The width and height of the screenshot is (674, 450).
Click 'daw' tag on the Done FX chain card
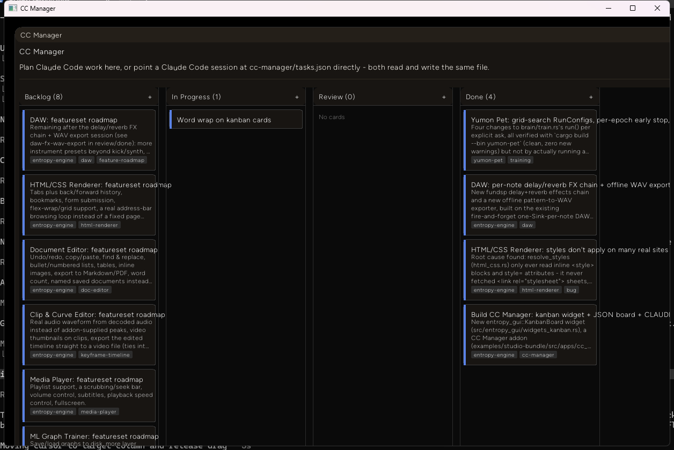coord(528,225)
